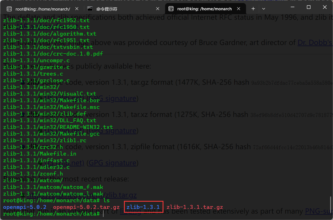Click the root@king:/home/monarch/data# ls command line

(x=56, y=201)
